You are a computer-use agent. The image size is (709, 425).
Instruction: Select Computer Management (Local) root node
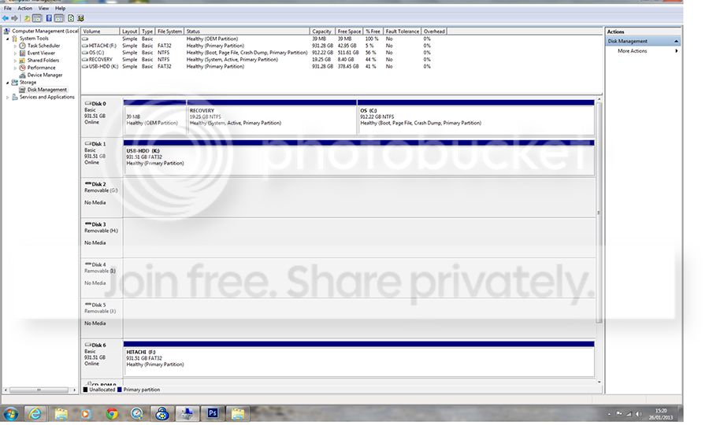pyautogui.click(x=41, y=31)
